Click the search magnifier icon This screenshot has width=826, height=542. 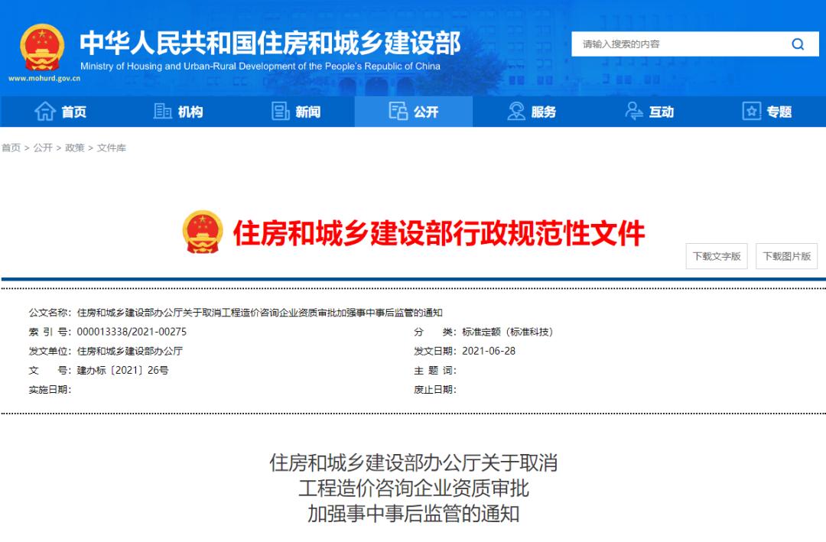(x=798, y=44)
